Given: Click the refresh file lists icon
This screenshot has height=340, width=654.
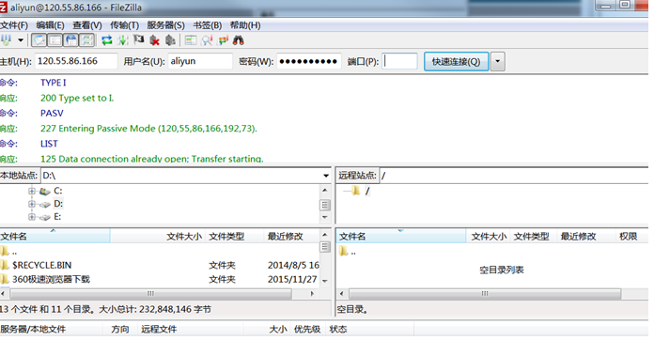Looking at the screenshot, I should [x=107, y=40].
